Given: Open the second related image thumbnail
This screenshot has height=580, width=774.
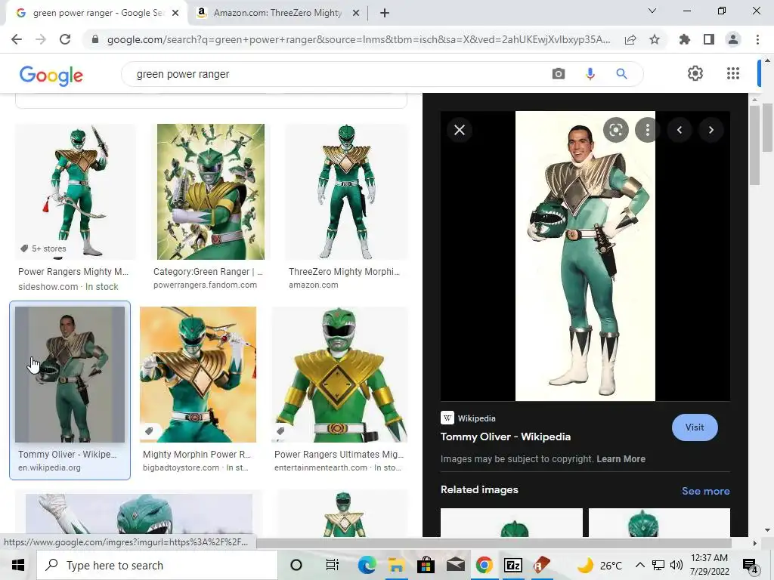Looking at the screenshot, I should [659, 523].
